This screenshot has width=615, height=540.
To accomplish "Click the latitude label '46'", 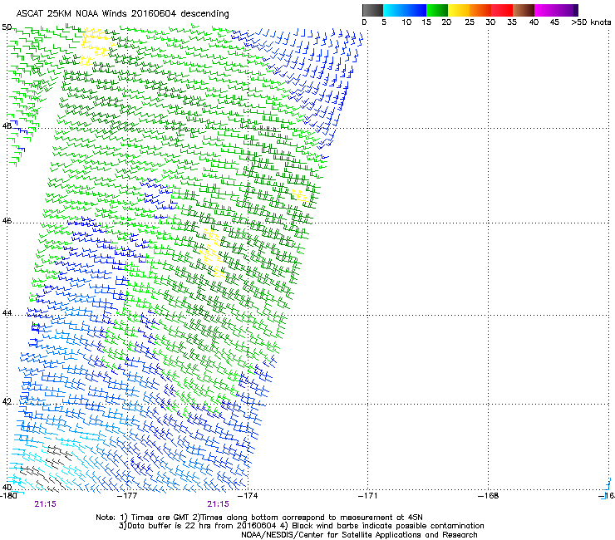I will tap(7, 221).
